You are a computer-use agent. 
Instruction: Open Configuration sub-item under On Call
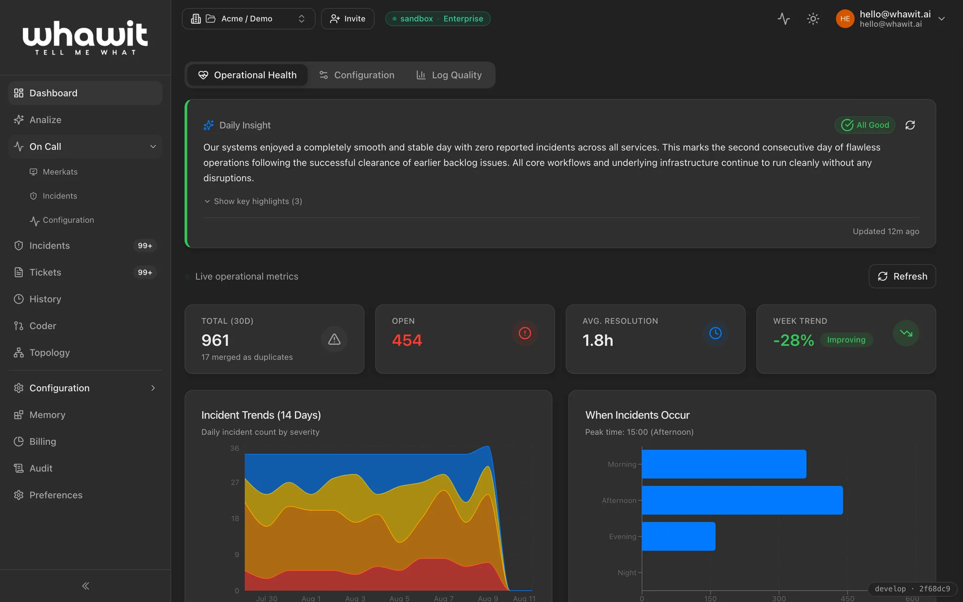pyautogui.click(x=68, y=220)
